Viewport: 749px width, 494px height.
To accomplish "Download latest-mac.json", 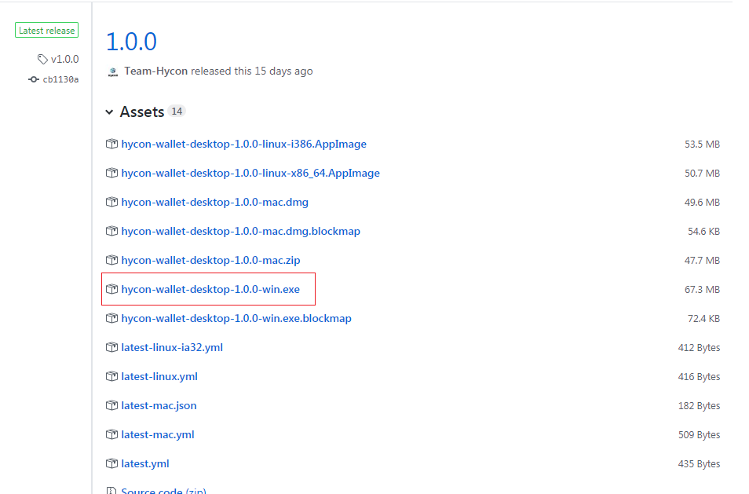I will tap(159, 406).
